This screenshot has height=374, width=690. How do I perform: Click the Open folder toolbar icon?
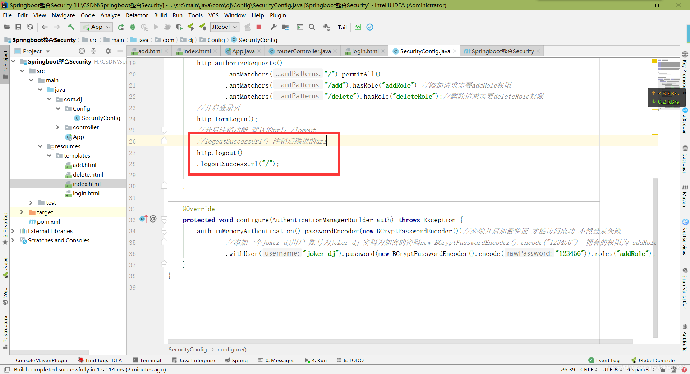click(x=7, y=27)
